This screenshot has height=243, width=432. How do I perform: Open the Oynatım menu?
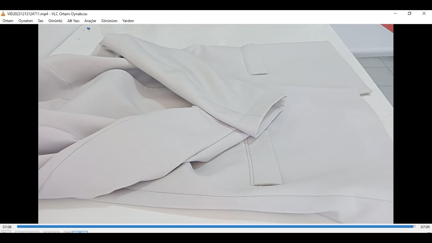point(26,21)
